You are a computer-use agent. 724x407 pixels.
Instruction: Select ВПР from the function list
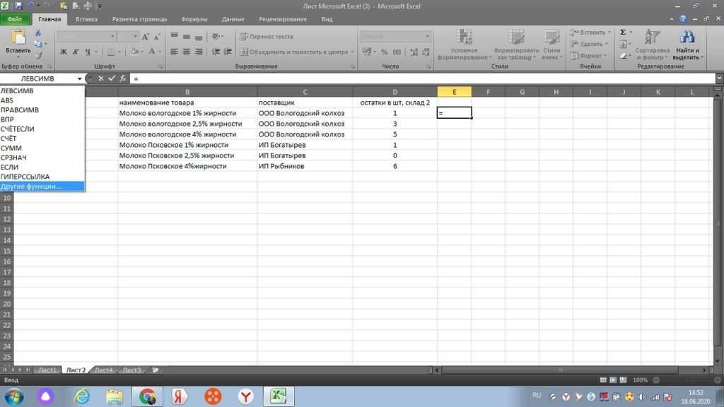(x=42, y=119)
